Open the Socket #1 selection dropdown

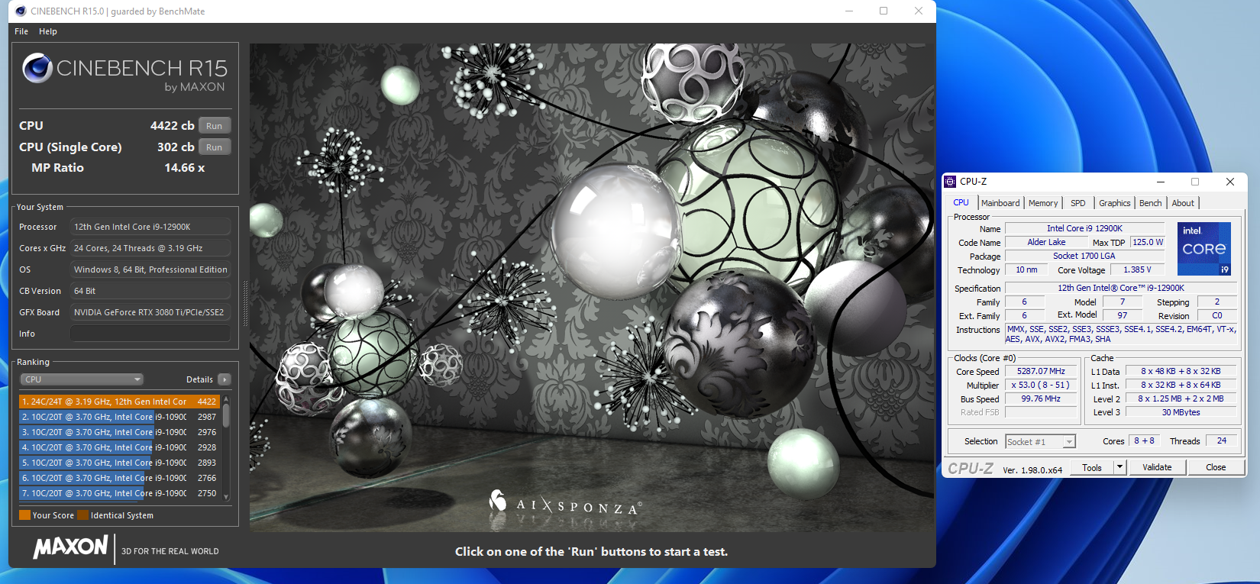pyautogui.click(x=1040, y=441)
